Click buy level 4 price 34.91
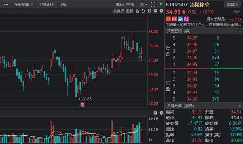 point(192,92)
